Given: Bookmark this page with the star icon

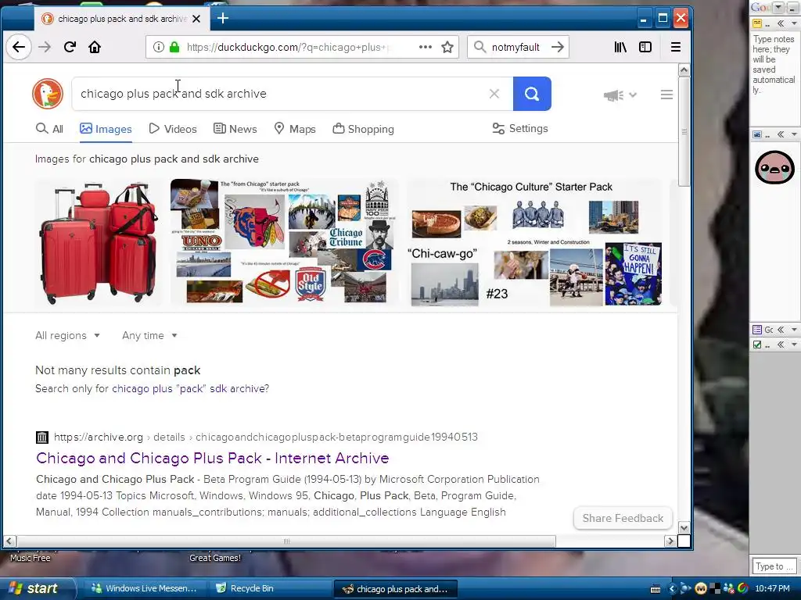Looking at the screenshot, I should pos(447,47).
